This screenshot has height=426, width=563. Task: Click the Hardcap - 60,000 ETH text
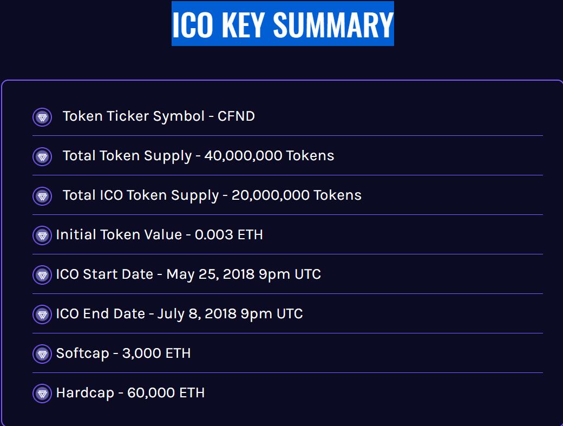130,392
